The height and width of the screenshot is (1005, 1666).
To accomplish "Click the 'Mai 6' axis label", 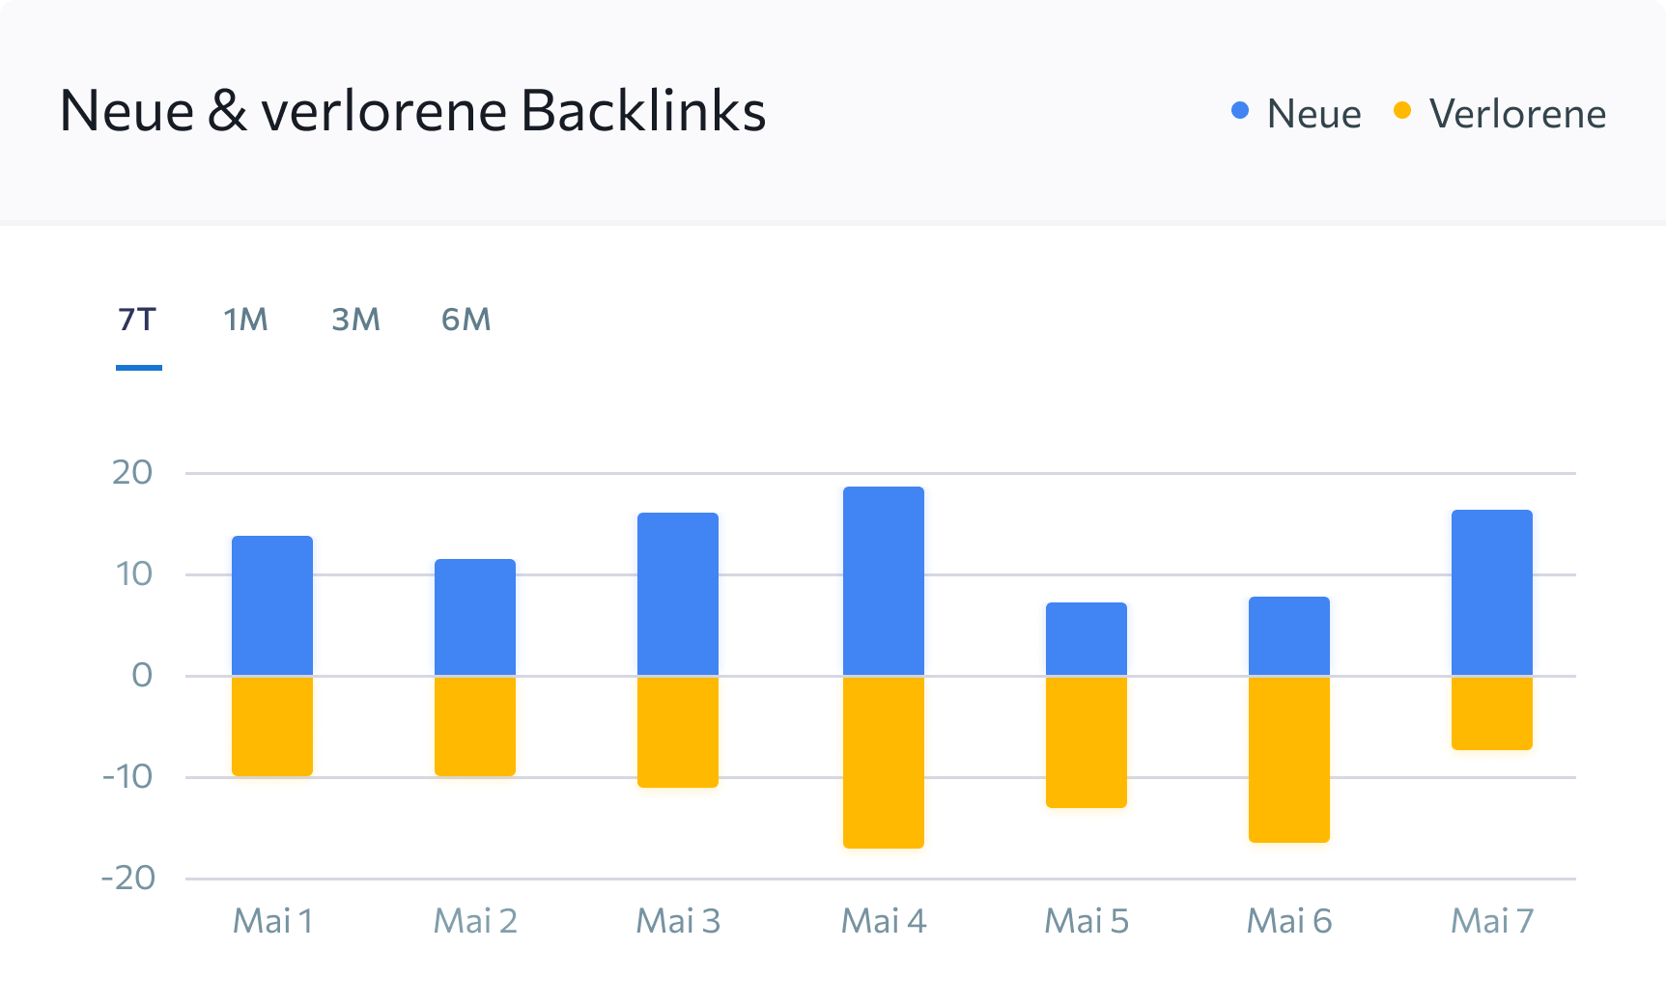I will (1289, 921).
